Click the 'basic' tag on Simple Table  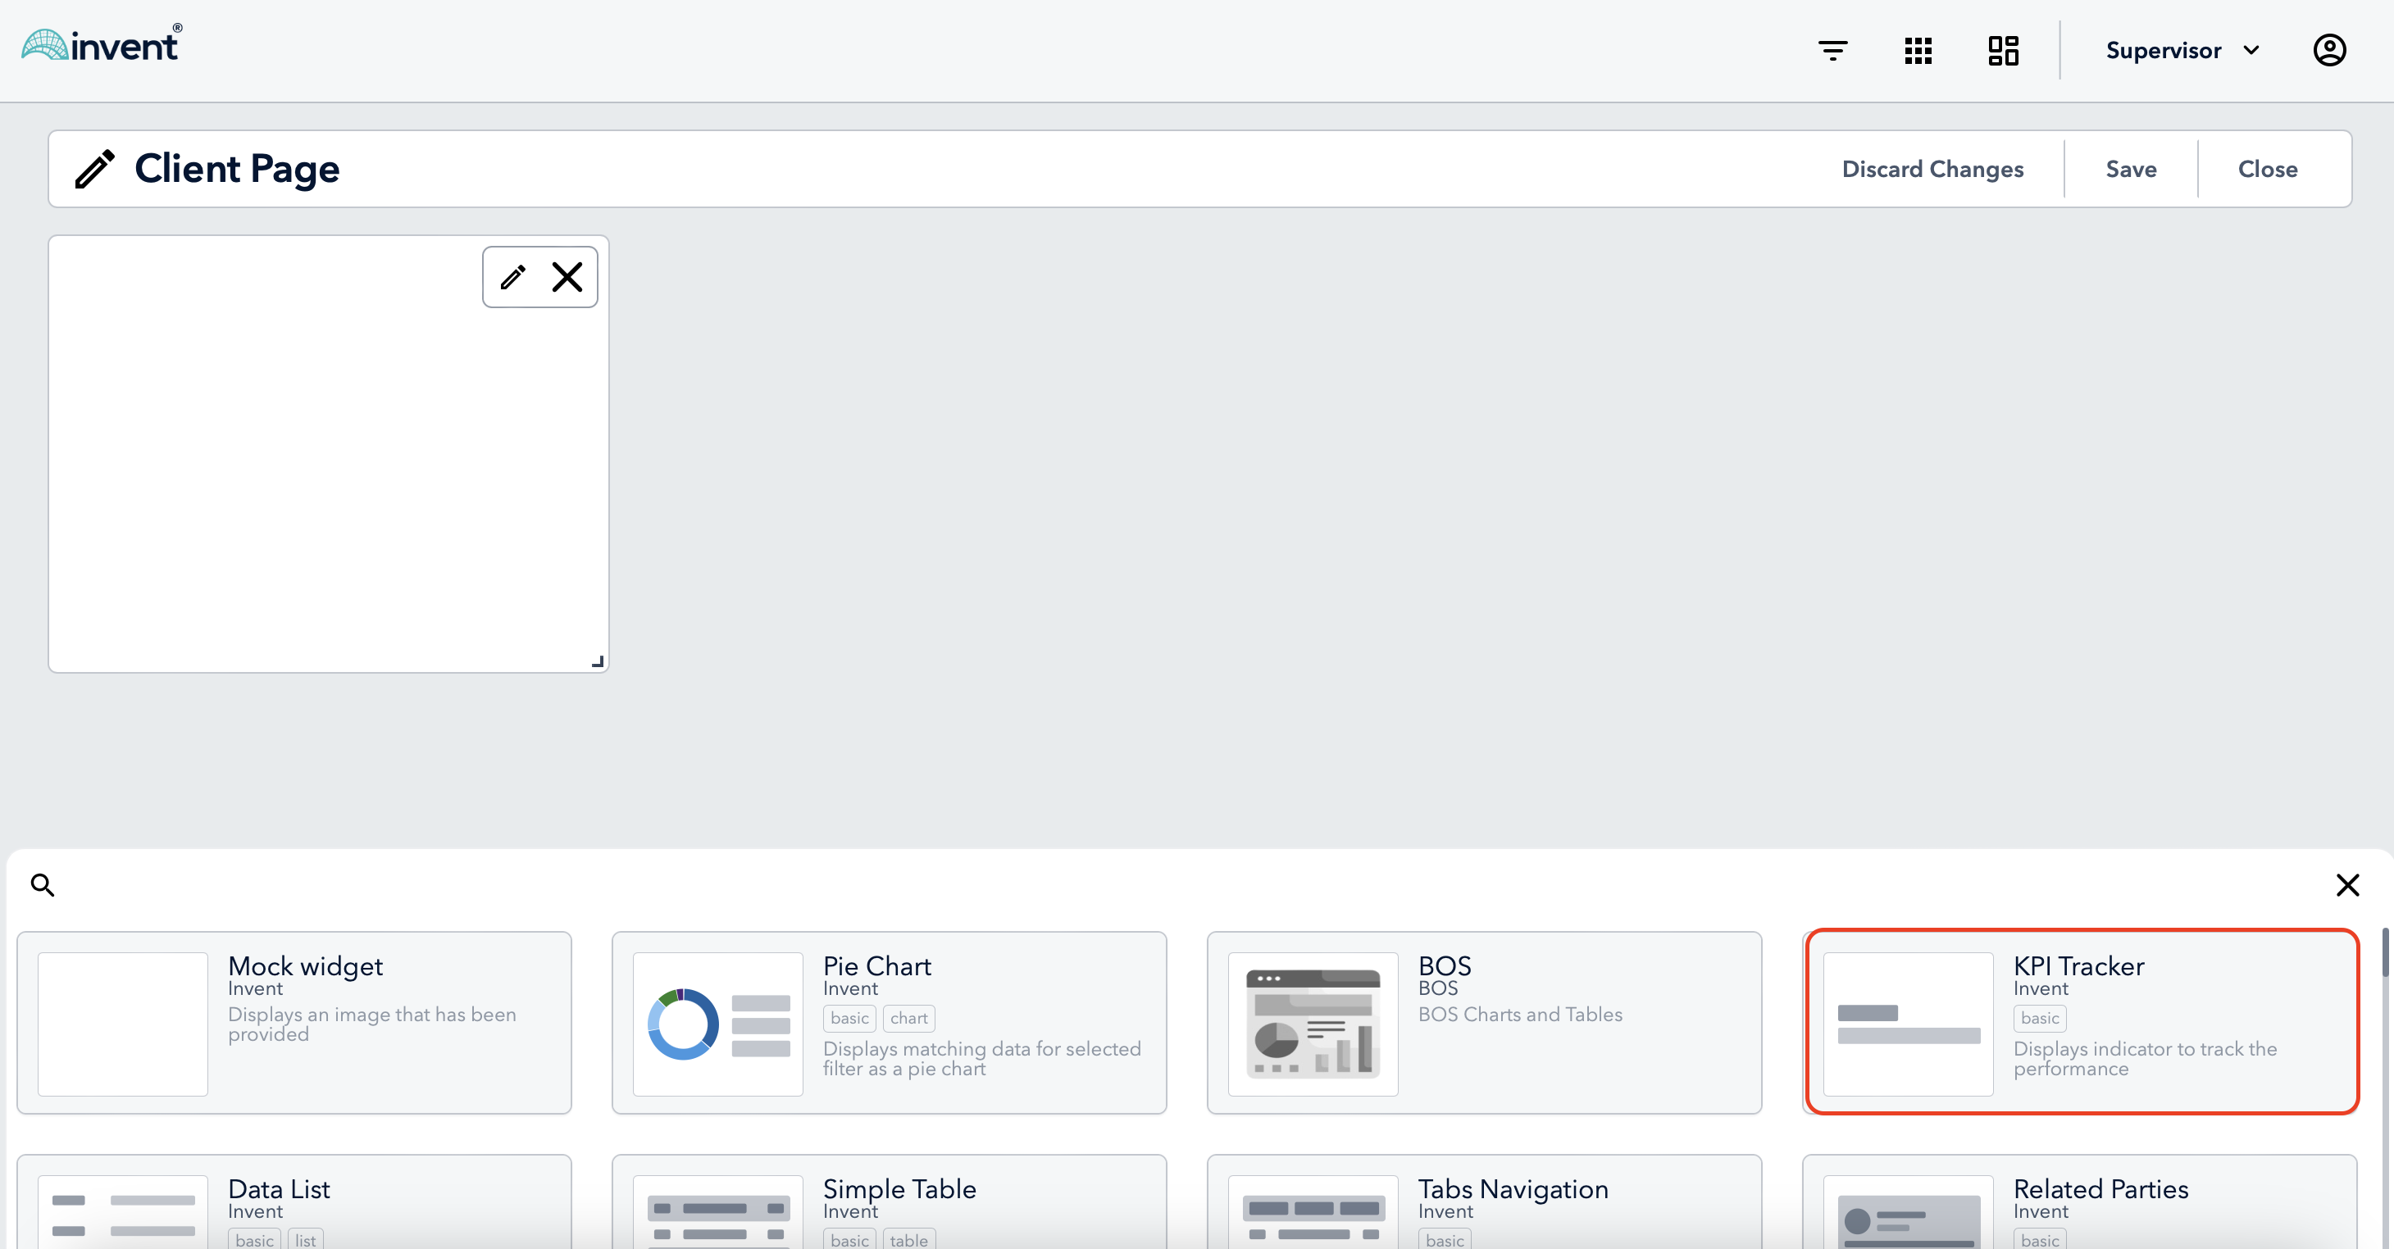coord(849,1240)
